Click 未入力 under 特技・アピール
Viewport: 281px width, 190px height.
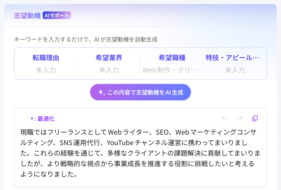click(235, 70)
